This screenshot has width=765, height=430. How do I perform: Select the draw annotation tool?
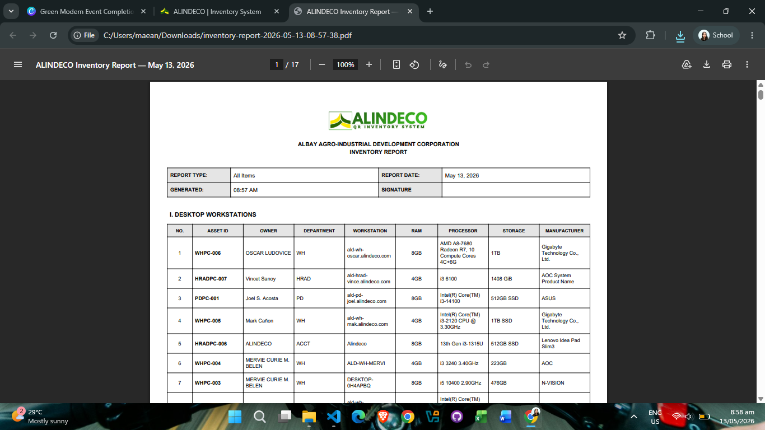pos(442,65)
